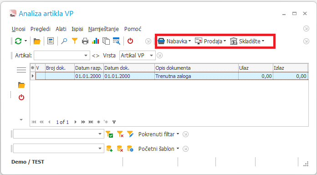Open the Skladište dropdown menu
Image resolution: width=317 pixels, height=175 pixels.
pyautogui.click(x=247, y=41)
